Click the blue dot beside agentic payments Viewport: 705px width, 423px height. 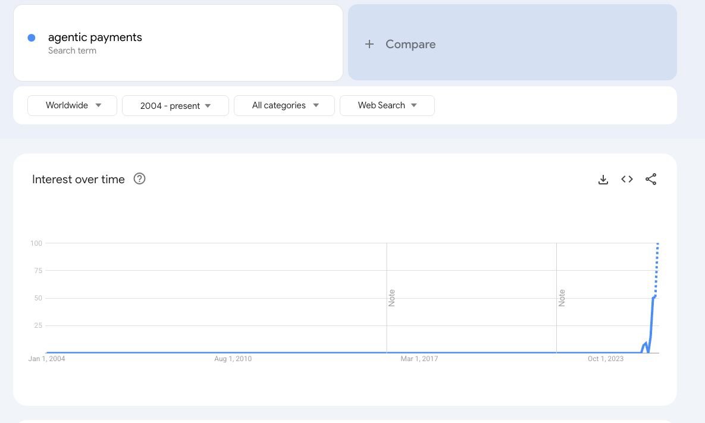32,37
